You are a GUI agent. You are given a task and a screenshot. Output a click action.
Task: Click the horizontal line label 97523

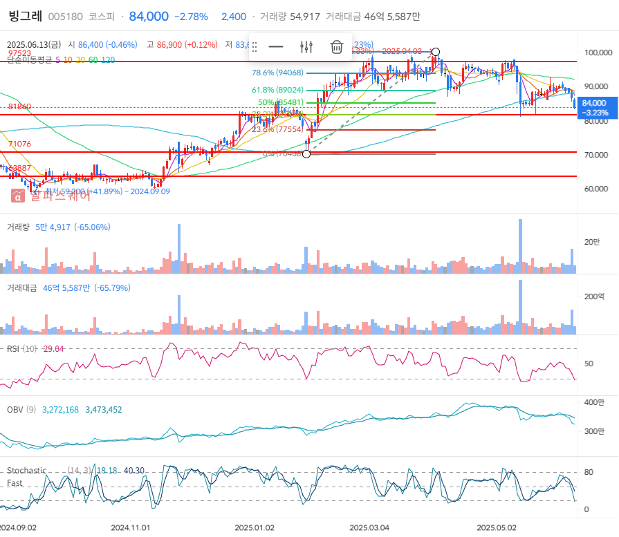pyautogui.click(x=19, y=53)
